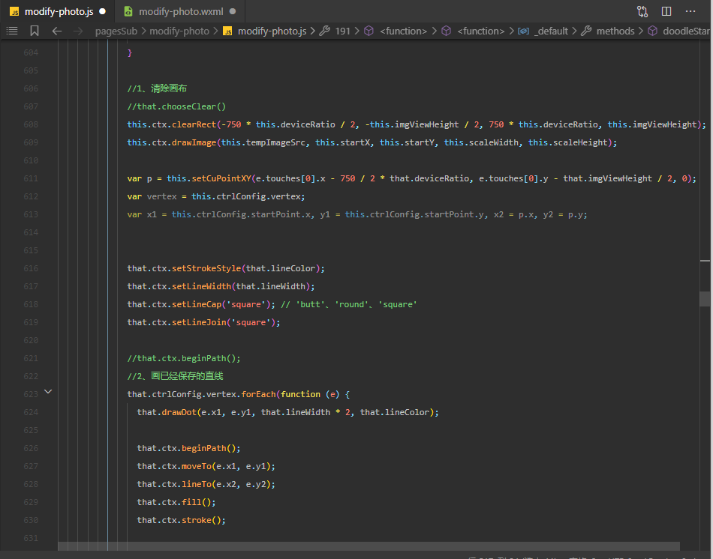Click on drawDot in line 624
This screenshot has height=559, width=713.
179,412
